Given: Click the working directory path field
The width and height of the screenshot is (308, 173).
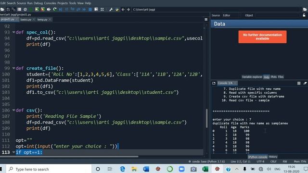Looking at the screenshot, I should pos(216,10).
